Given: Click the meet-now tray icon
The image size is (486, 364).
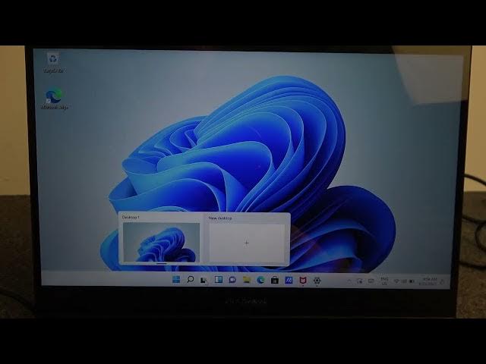Looking at the screenshot, I should 359,281.
